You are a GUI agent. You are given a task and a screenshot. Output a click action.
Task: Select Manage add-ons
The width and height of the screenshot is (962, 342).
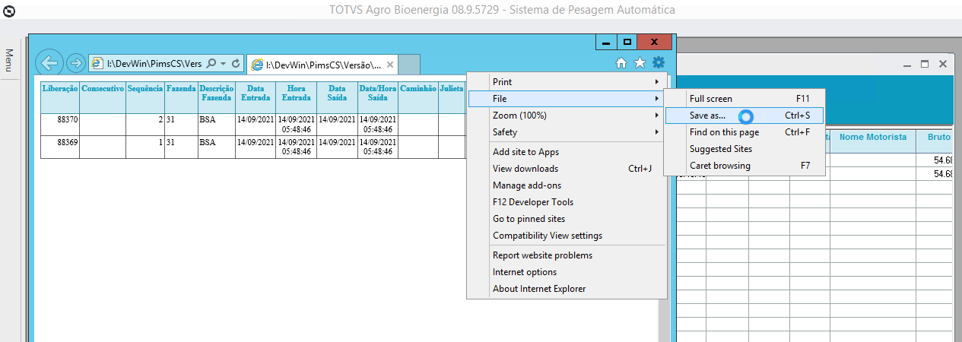(567, 185)
